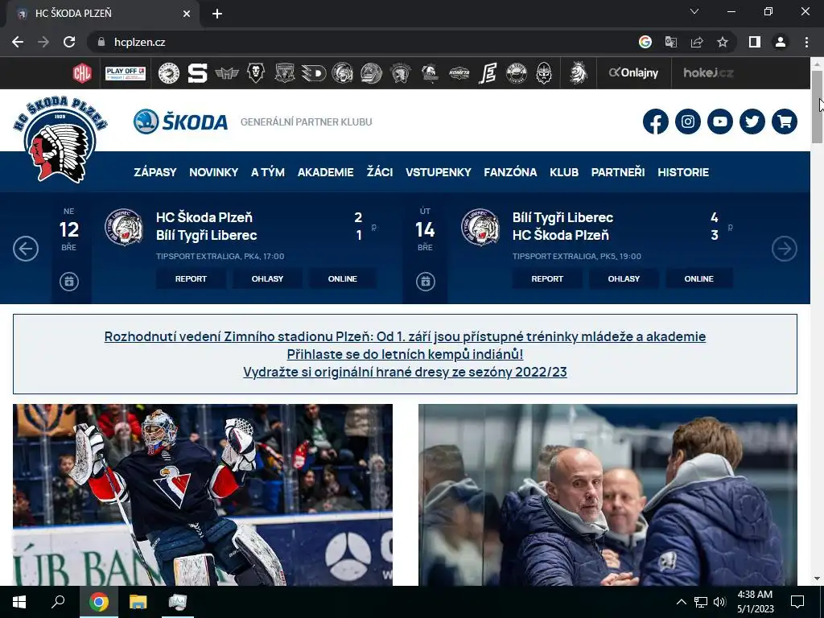Open the club YouTube channel

coord(720,122)
